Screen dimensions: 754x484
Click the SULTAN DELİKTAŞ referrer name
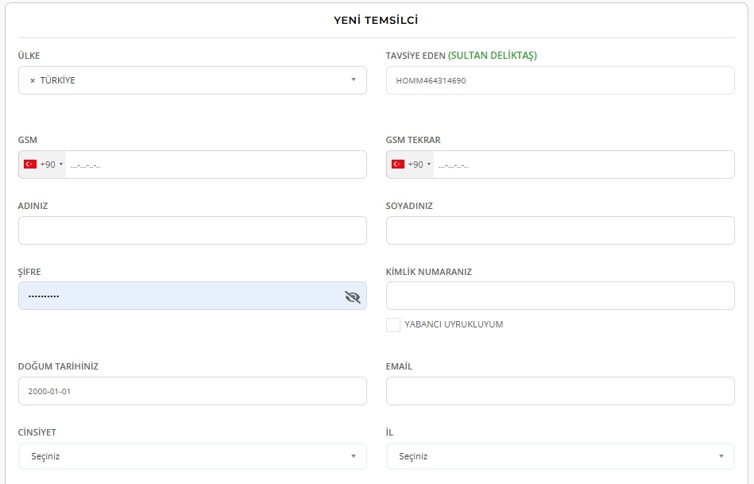tap(493, 56)
